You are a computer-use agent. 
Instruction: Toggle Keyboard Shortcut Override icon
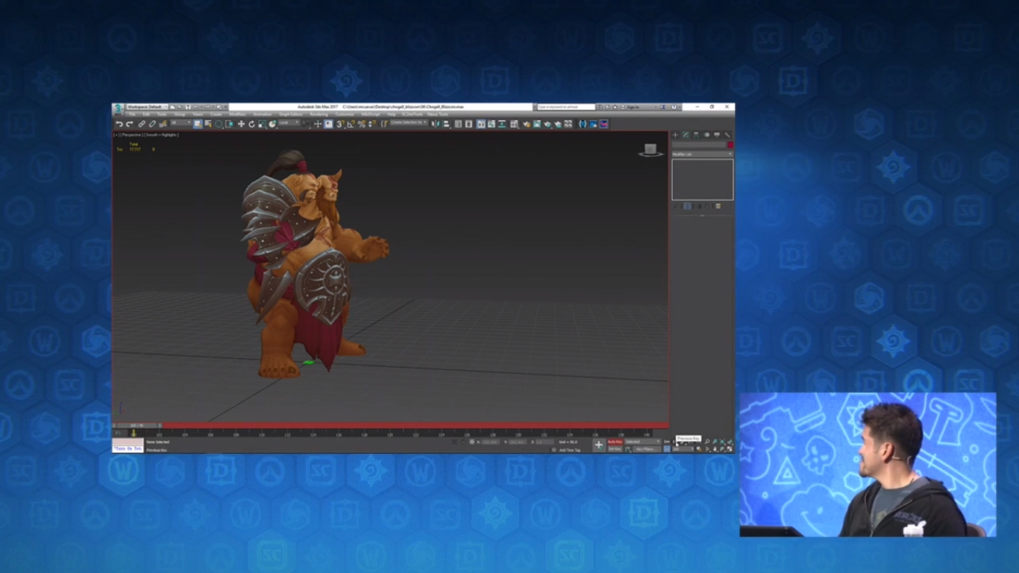[x=328, y=124]
